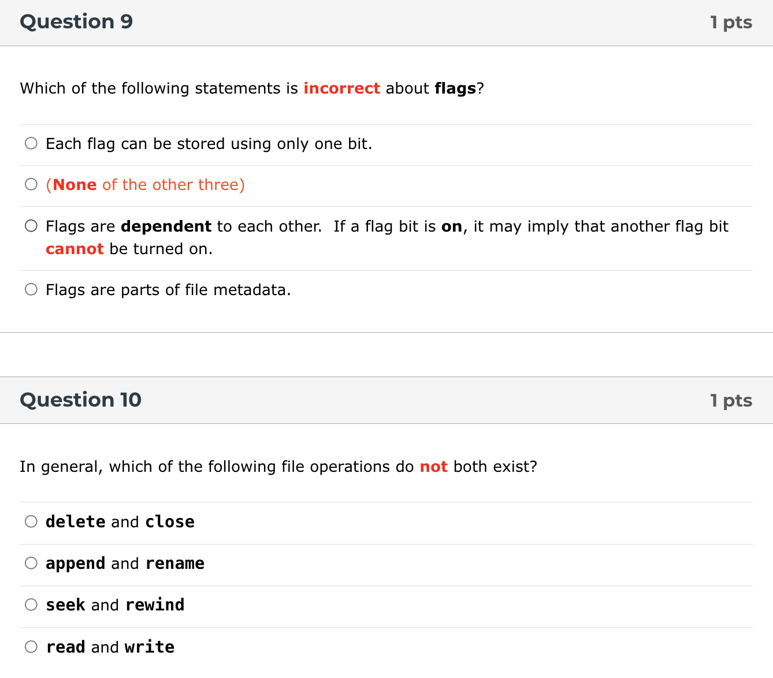Click the word "not" in Question 10 prompt
This screenshot has height=678, width=773.
[433, 466]
